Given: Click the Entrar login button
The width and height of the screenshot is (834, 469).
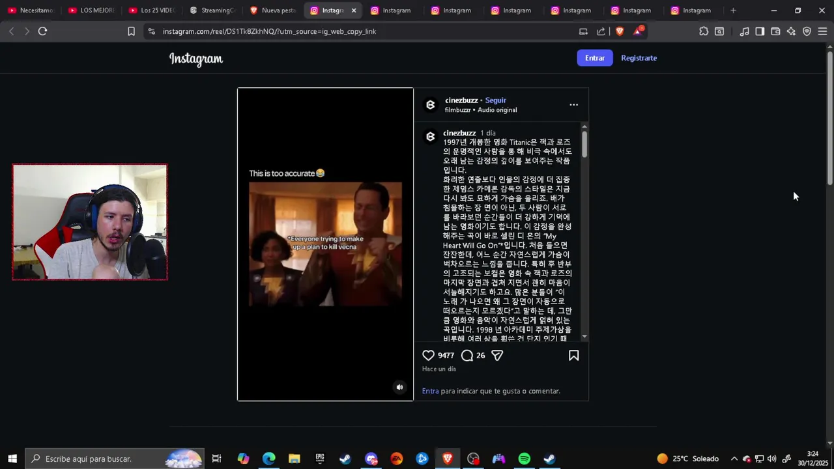Looking at the screenshot, I should click(595, 58).
